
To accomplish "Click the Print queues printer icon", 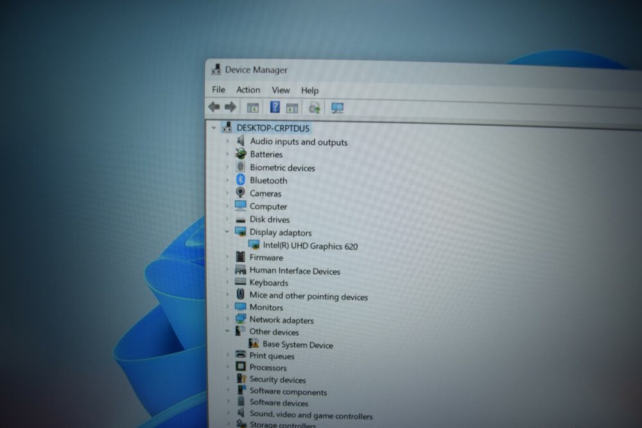I will [x=241, y=354].
